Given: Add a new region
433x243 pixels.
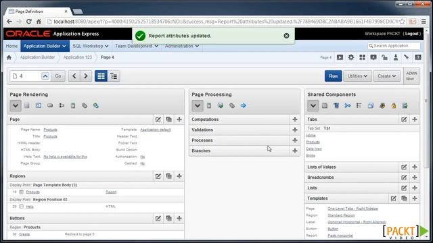Looking at the screenshot, I should pyautogui.click(x=179, y=176).
